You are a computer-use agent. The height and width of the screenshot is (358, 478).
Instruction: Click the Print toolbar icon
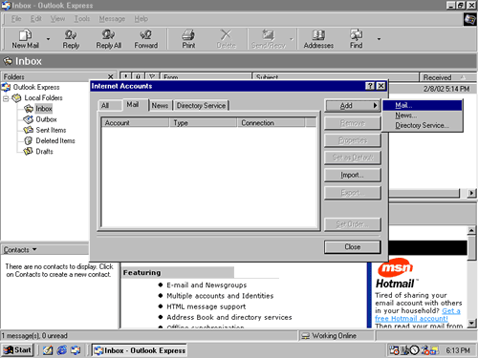click(188, 39)
